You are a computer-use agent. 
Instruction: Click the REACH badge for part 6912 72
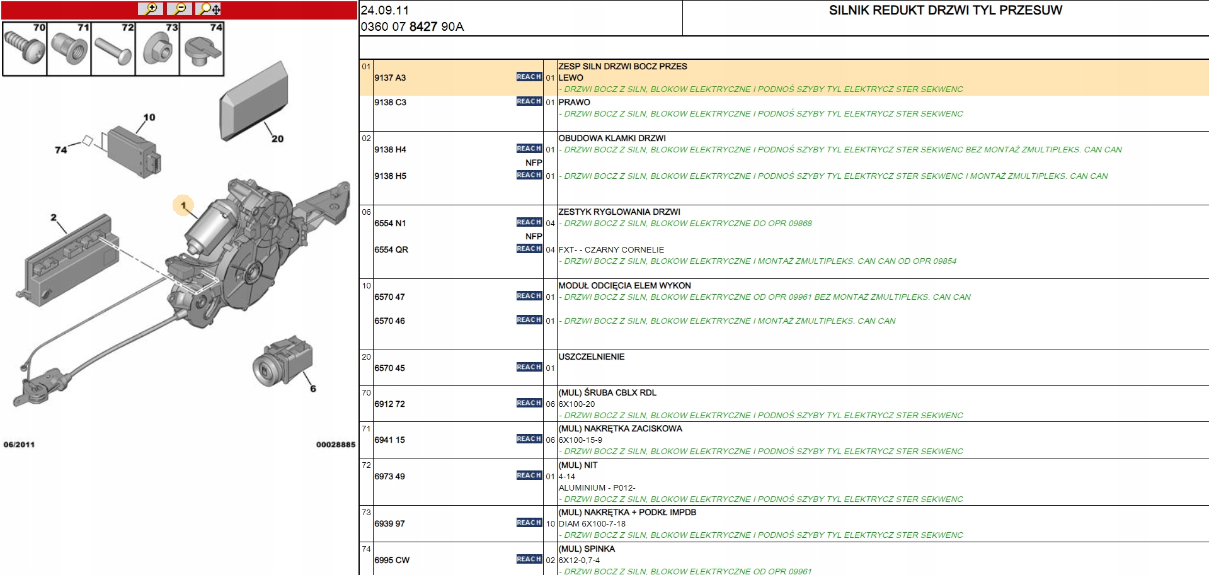click(529, 403)
